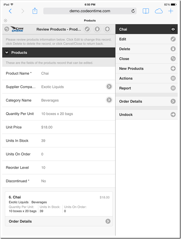Click Undock in the sidebar
This screenshot has width=181, height=239.
pos(146,115)
